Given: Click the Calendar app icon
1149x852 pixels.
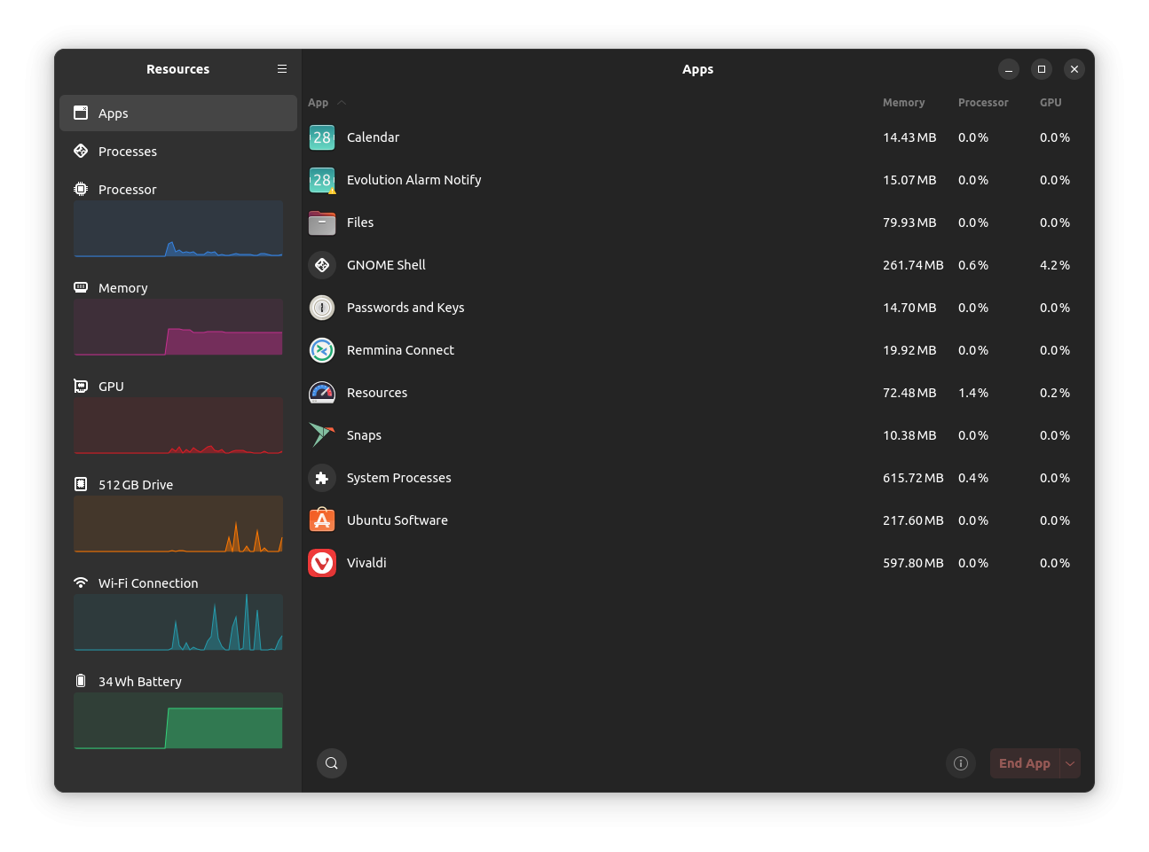Looking at the screenshot, I should click(x=322, y=137).
